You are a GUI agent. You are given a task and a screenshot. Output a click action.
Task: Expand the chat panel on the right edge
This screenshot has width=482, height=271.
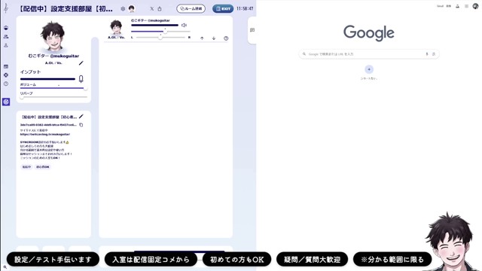(252, 30)
